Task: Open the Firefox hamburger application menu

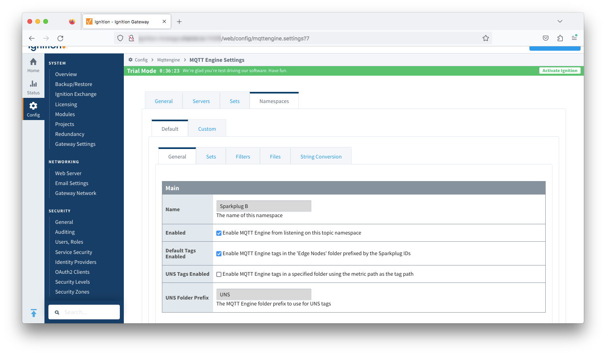Action: coord(574,38)
